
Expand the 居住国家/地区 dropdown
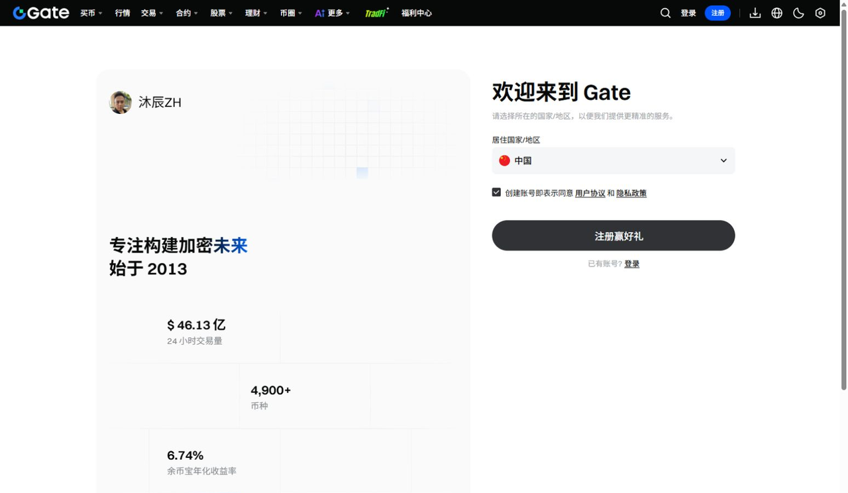pos(613,160)
